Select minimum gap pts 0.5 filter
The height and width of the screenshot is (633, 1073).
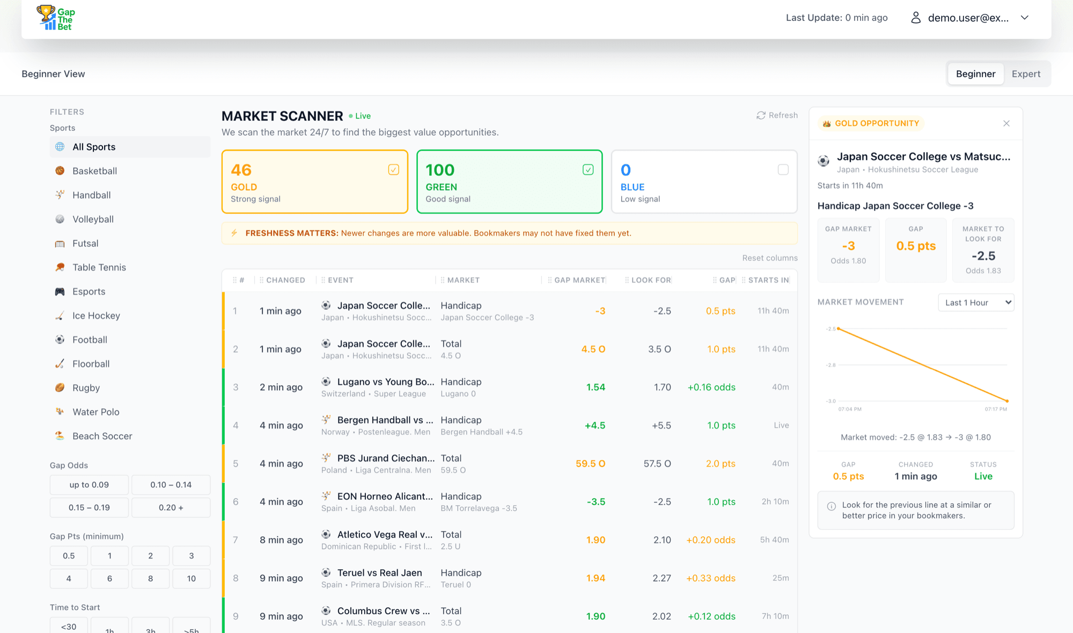69,556
